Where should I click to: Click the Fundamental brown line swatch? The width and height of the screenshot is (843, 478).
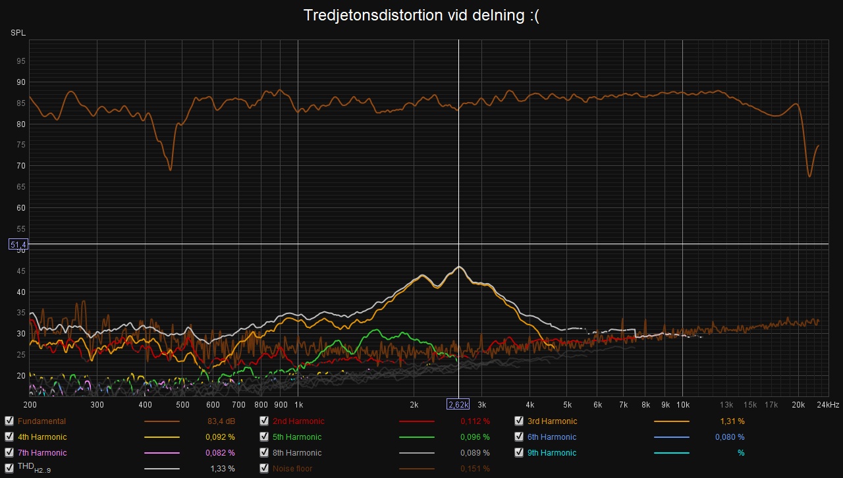click(162, 421)
